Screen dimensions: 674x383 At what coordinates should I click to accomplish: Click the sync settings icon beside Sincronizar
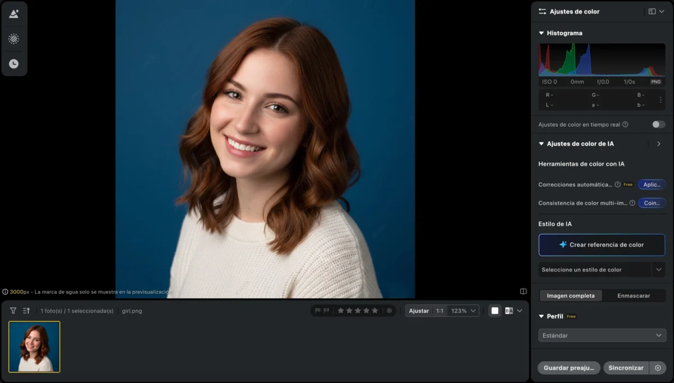point(658,368)
